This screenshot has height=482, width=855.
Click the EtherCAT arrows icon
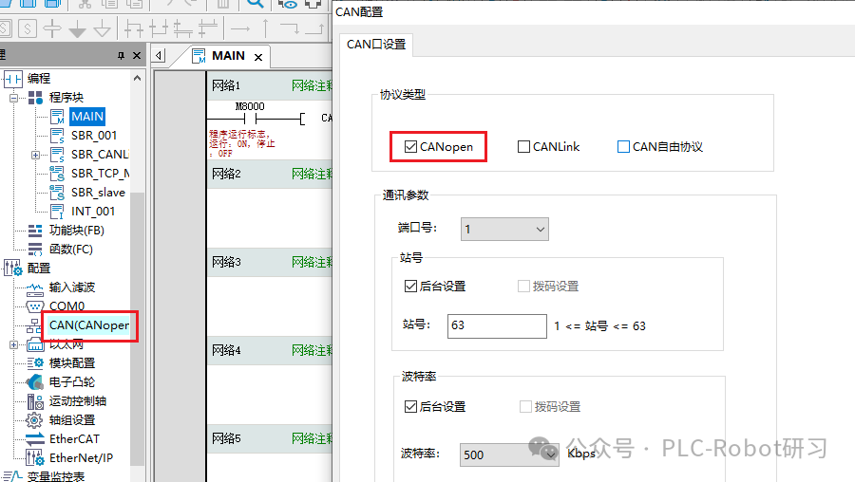(x=35, y=439)
